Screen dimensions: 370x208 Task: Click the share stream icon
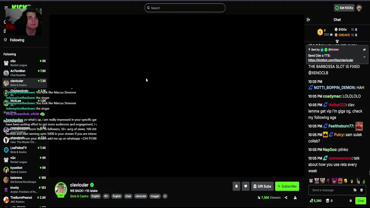tap(286, 198)
